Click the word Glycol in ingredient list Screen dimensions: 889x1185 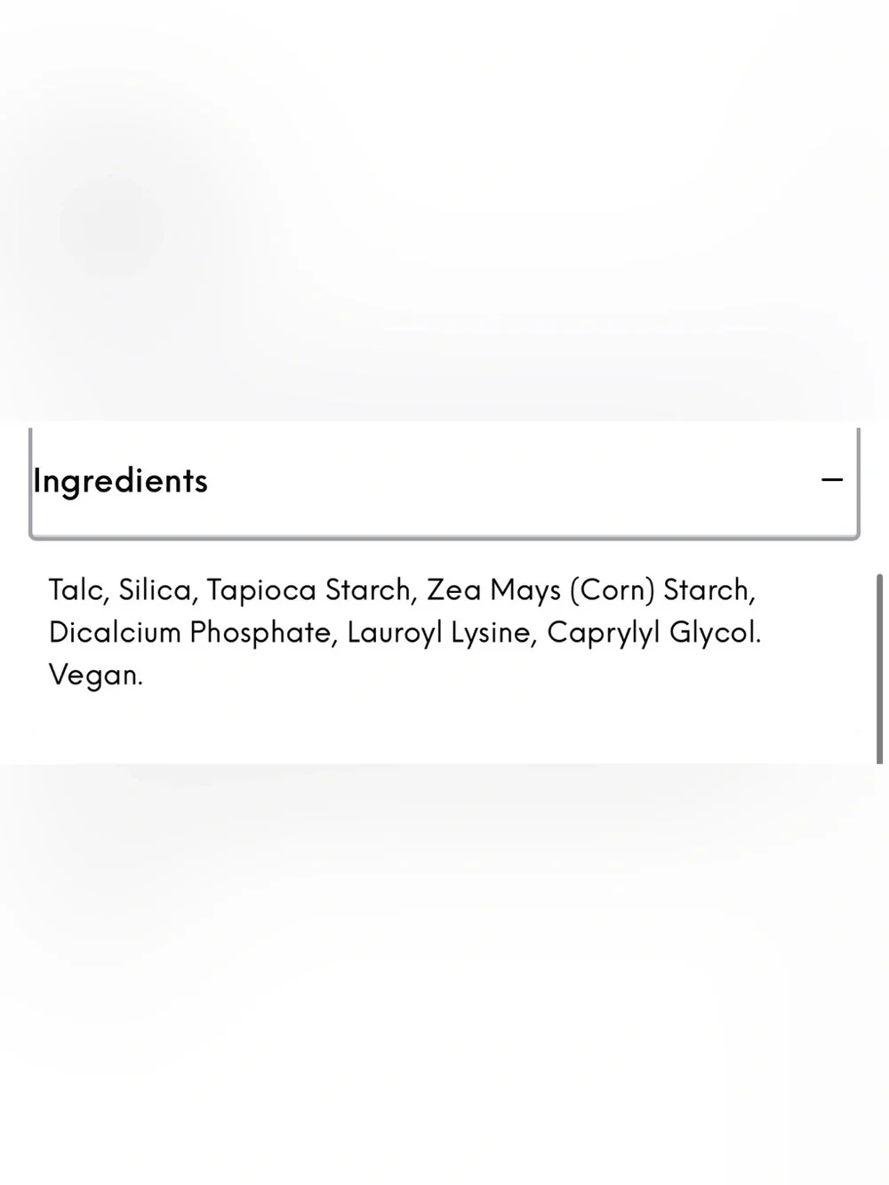click(x=715, y=632)
